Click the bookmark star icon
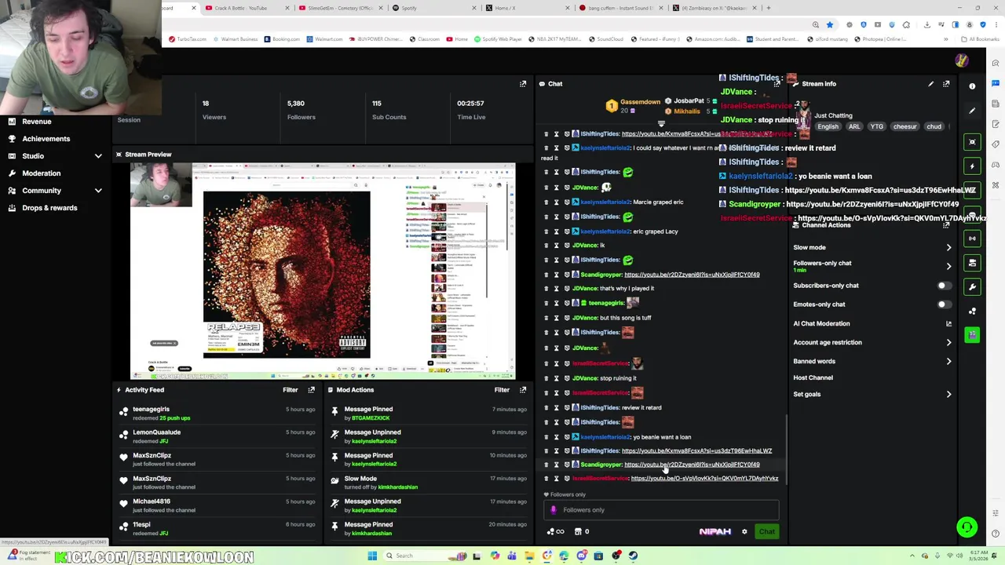This screenshot has height=565, width=1005. (x=829, y=24)
